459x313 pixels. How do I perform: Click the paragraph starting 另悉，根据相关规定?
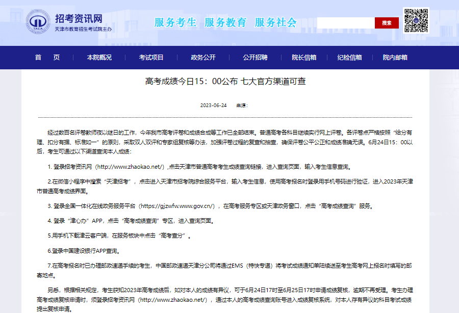coord(225,300)
